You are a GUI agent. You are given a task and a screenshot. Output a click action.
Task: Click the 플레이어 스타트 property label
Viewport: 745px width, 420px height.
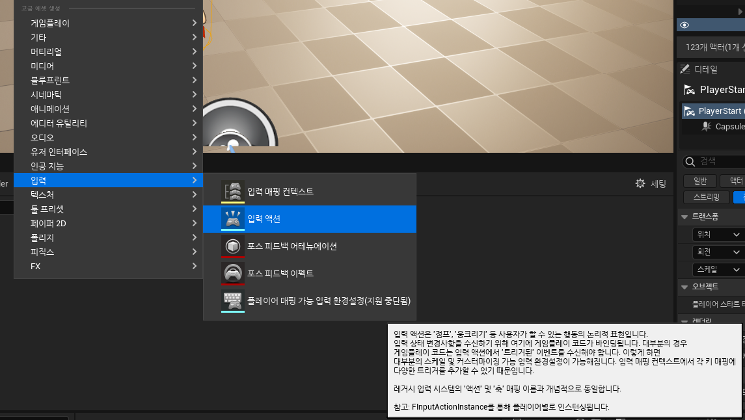coord(718,304)
